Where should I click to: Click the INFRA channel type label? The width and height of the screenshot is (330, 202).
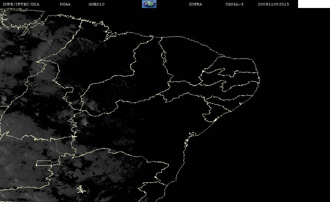tap(195, 4)
